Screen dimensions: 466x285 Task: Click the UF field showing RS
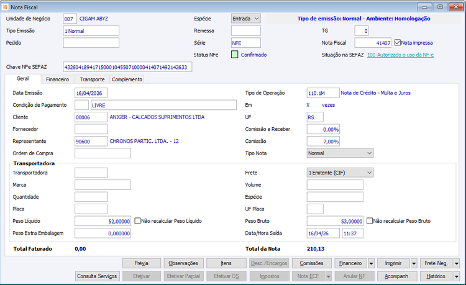click(x=315, y=117)
